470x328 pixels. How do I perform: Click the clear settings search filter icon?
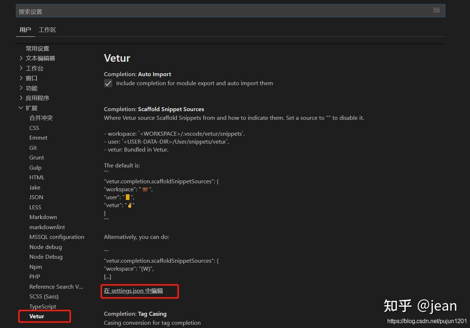tap(436, 10)
